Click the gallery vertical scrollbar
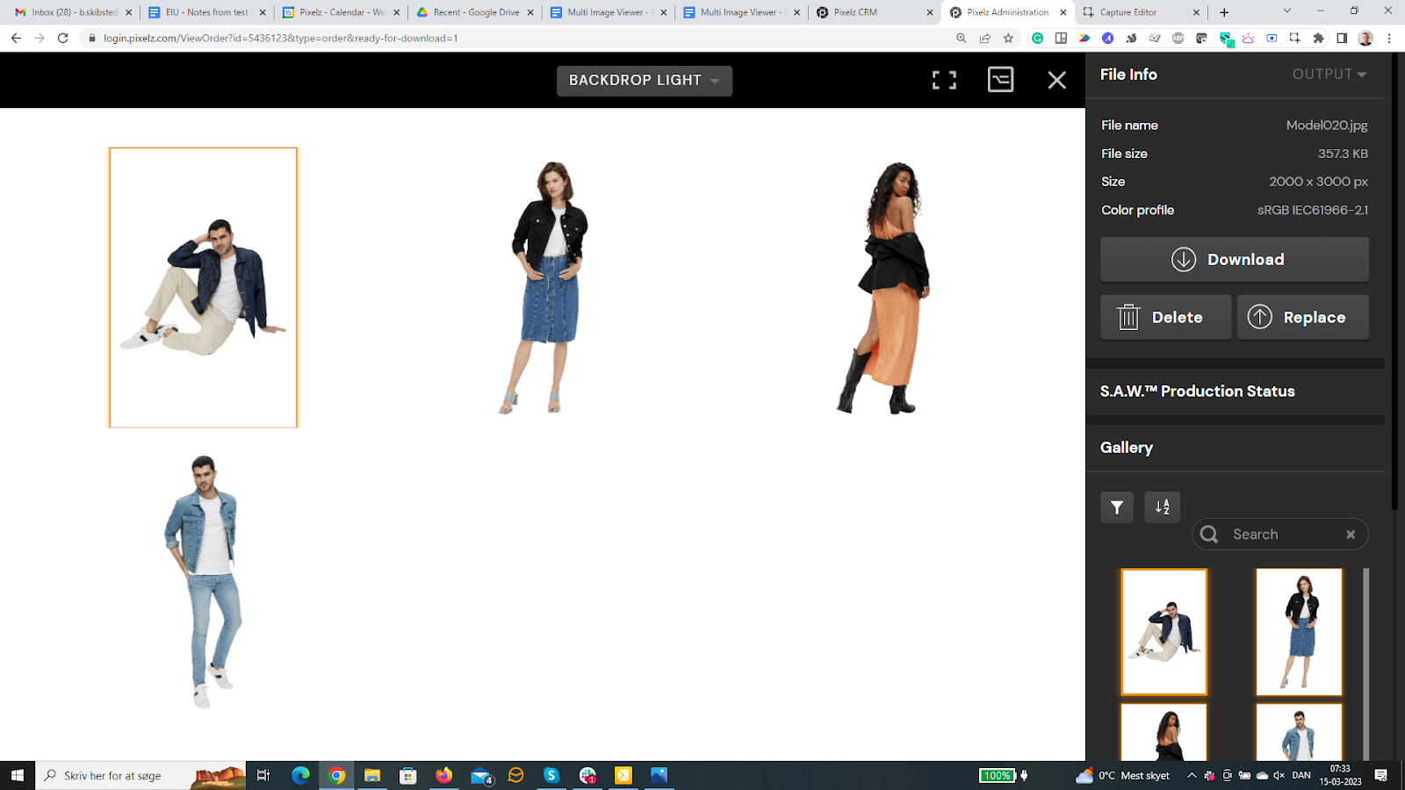 (x=1365, y=664)
